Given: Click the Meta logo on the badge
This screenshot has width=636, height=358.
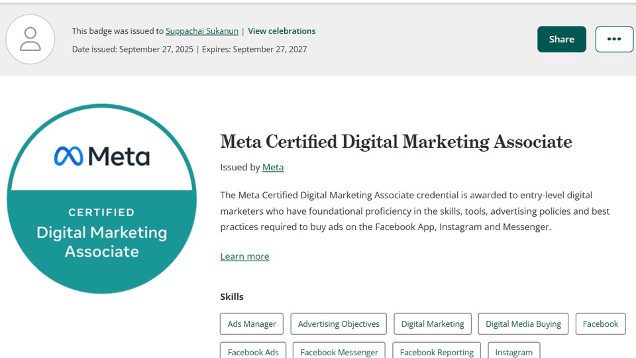Looking at the screenshot, I should tap(101, 156).
